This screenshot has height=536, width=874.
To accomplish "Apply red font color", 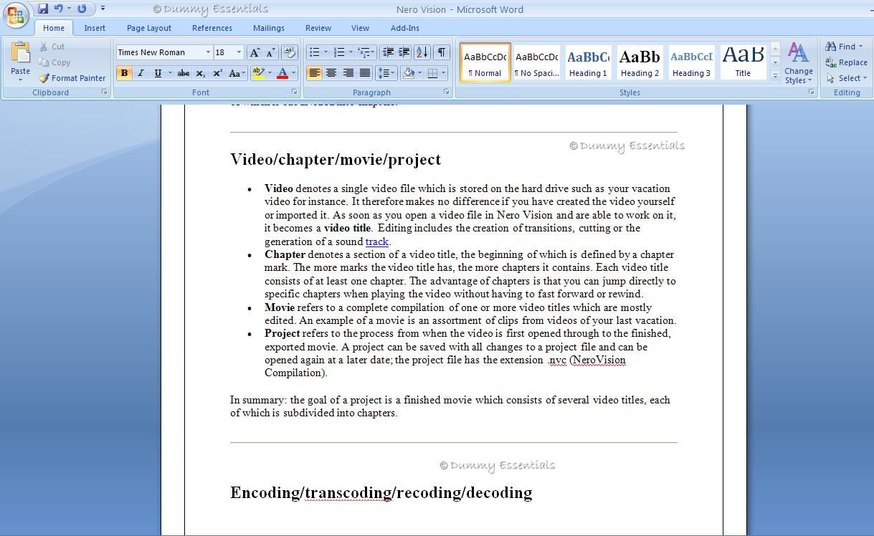I will pyautogui.click(x=282, y=73).
